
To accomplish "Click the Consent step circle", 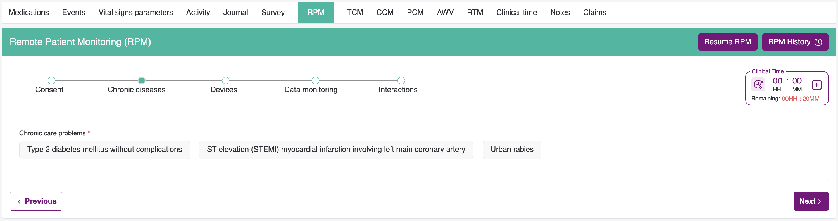I will point(51,80).
